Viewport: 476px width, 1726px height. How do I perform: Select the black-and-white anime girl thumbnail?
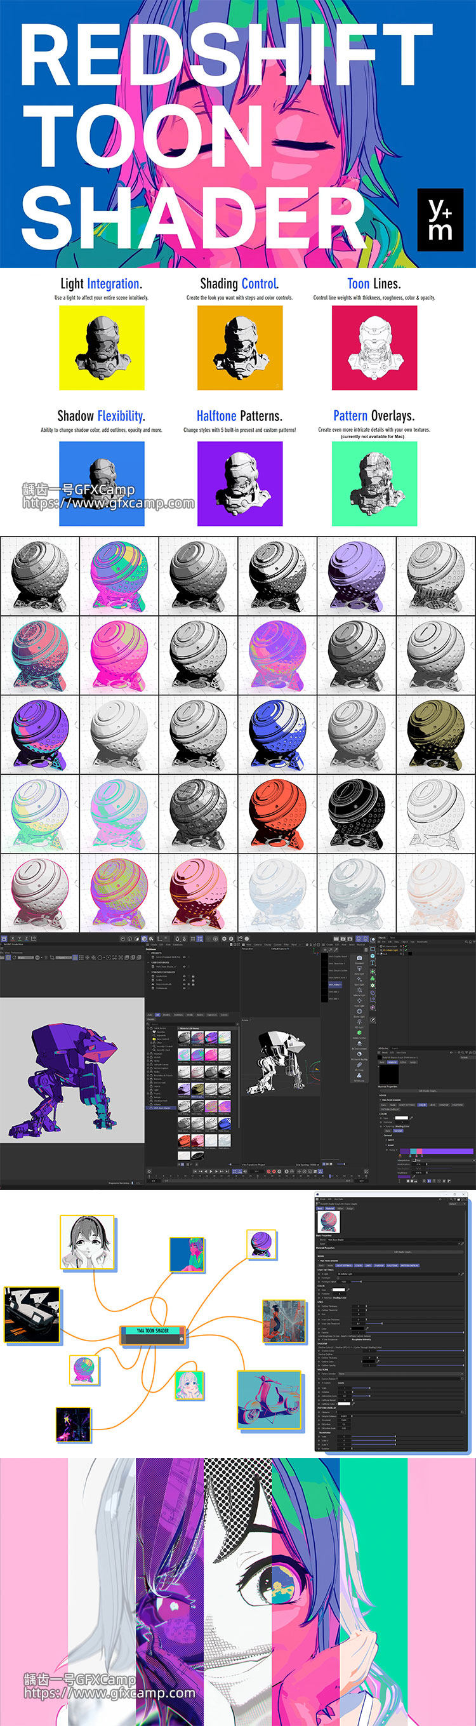(86, 1242)
